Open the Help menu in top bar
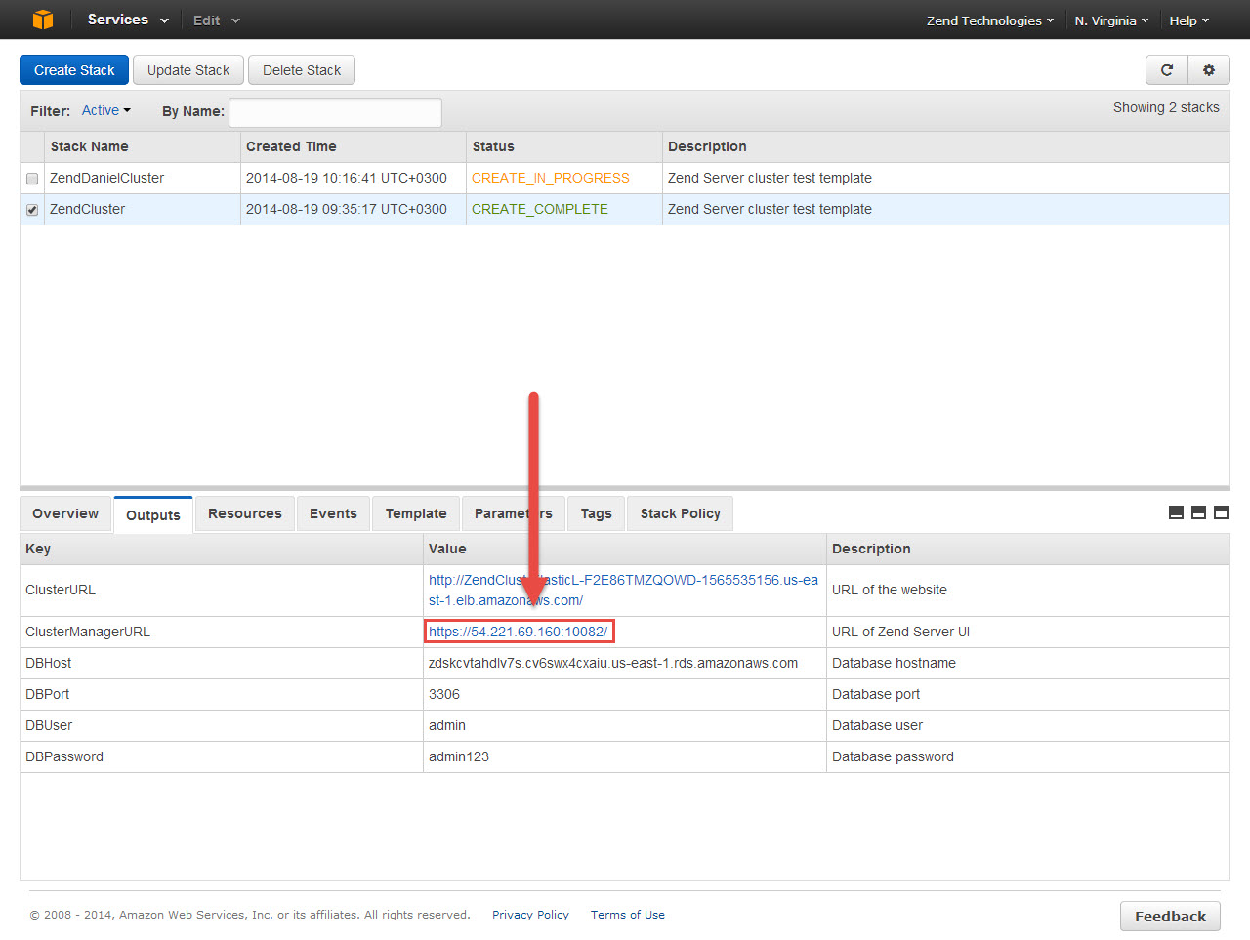 pyautogui.click(x=1188, y=20)
